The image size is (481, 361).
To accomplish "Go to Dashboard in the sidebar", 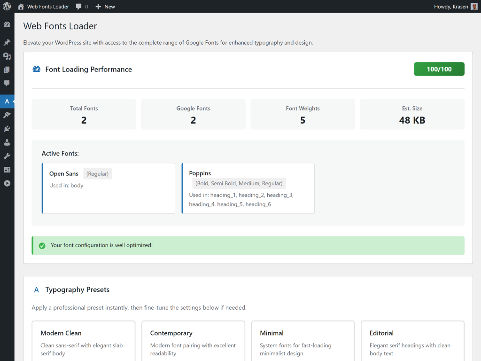I will (7, 24).
